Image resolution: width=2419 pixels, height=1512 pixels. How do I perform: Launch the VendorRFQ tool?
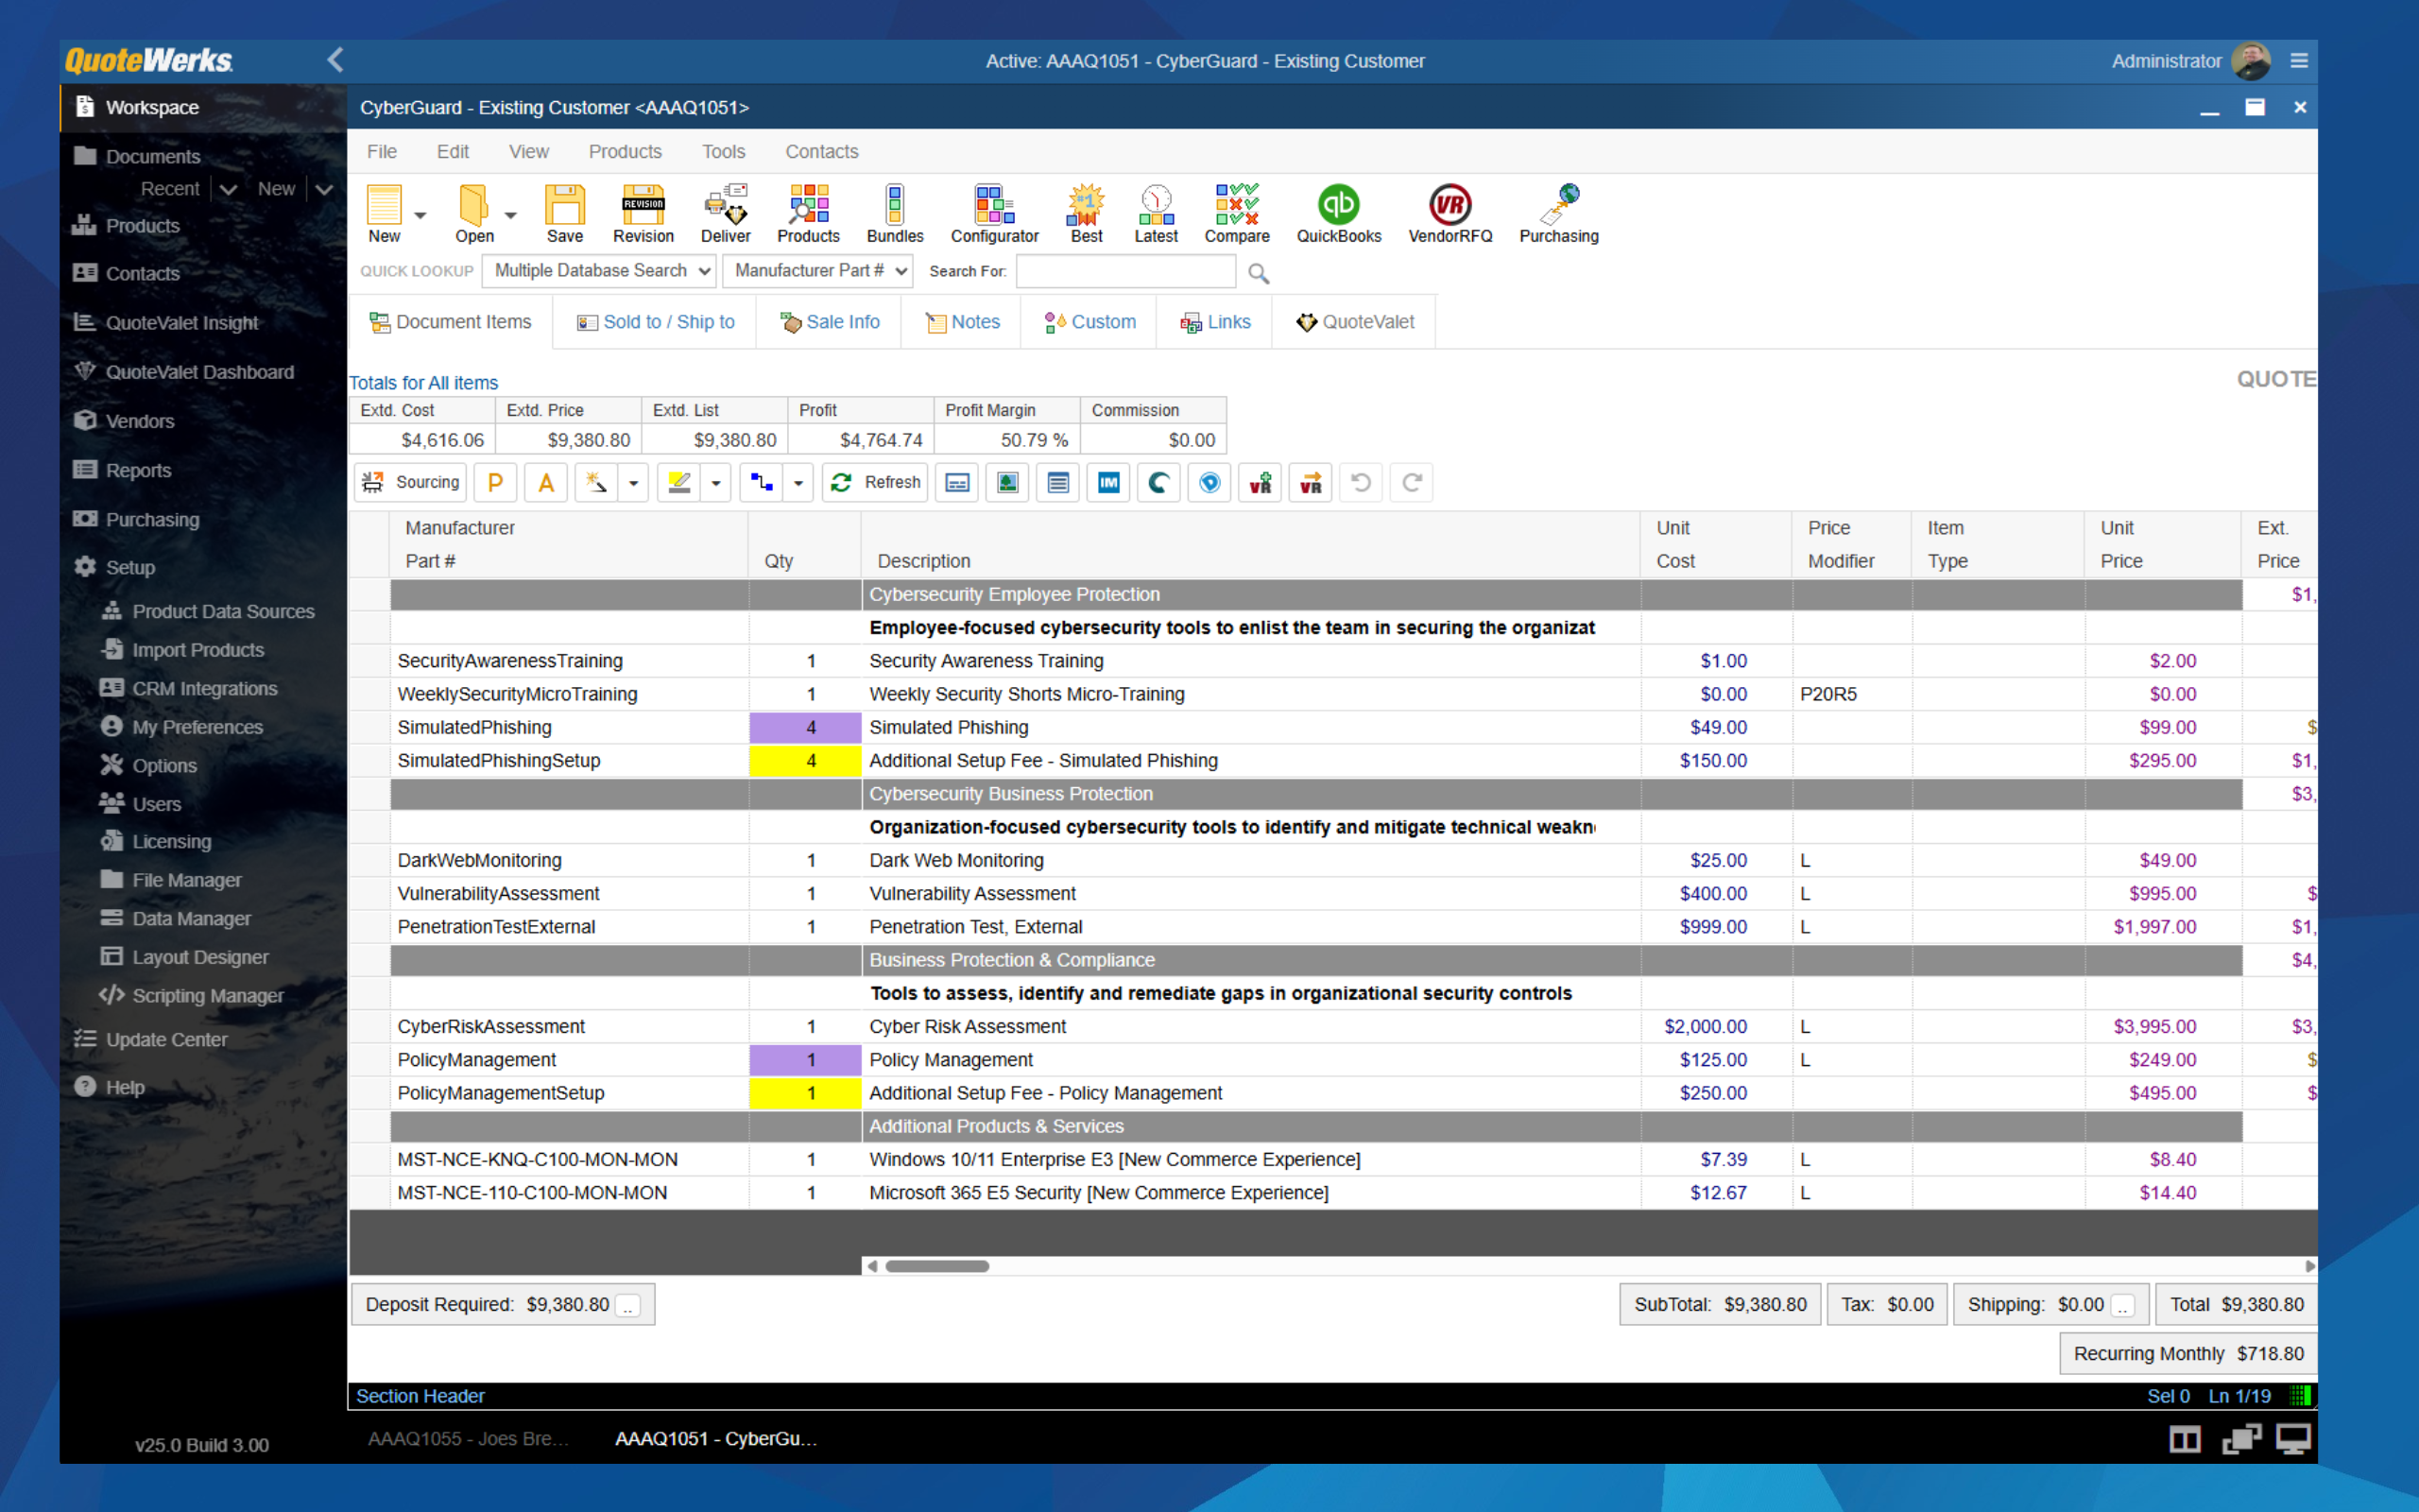coord(1450,212)
